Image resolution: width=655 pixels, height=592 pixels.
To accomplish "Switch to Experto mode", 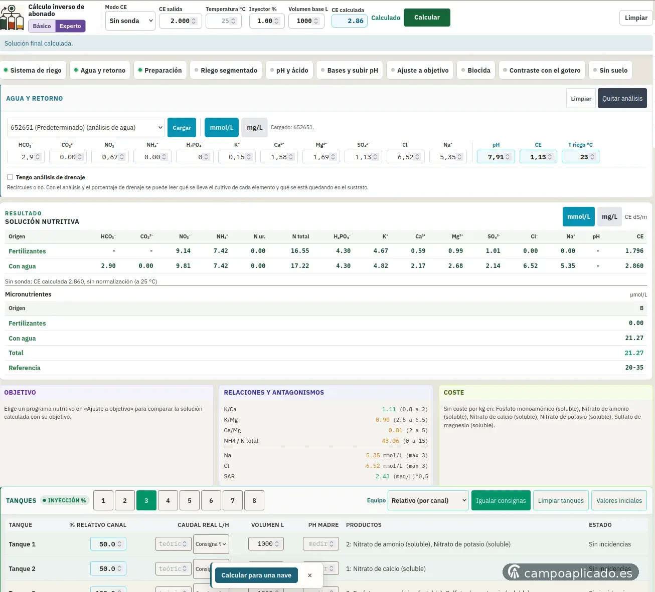I will pos(70,26).
